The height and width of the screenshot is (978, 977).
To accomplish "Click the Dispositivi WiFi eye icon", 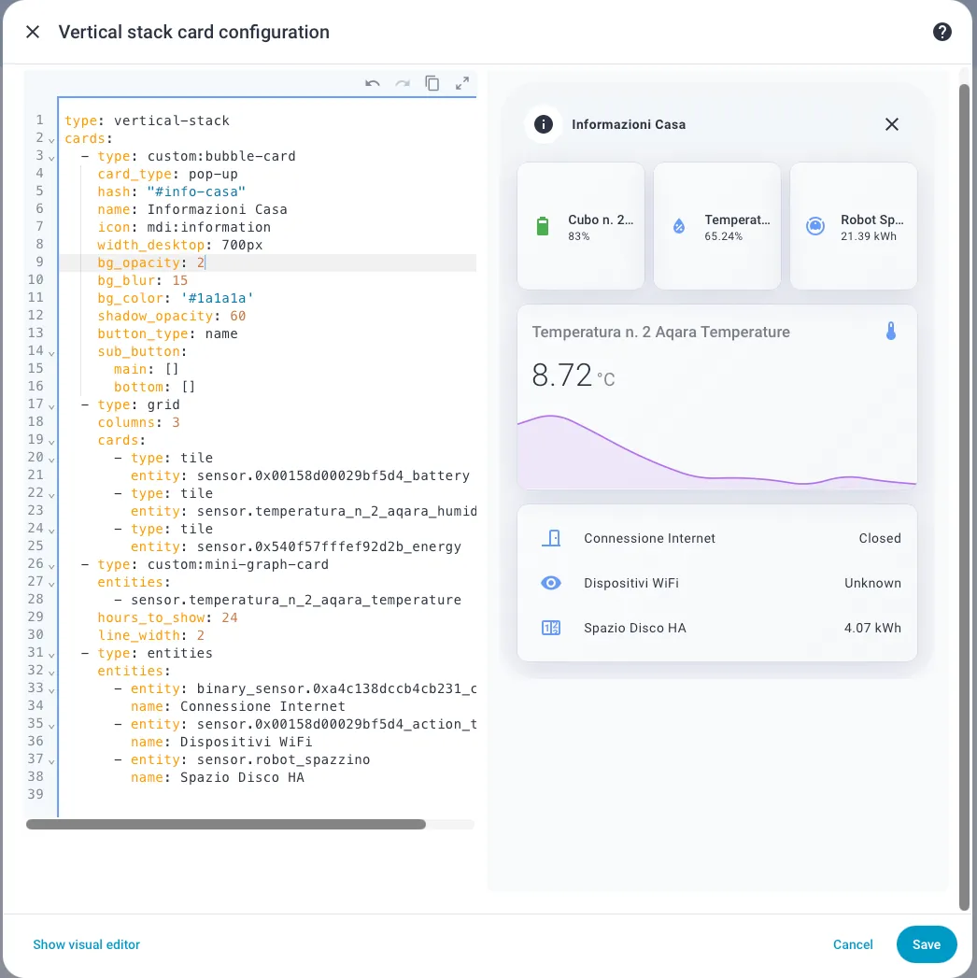I will coord(551,583).
